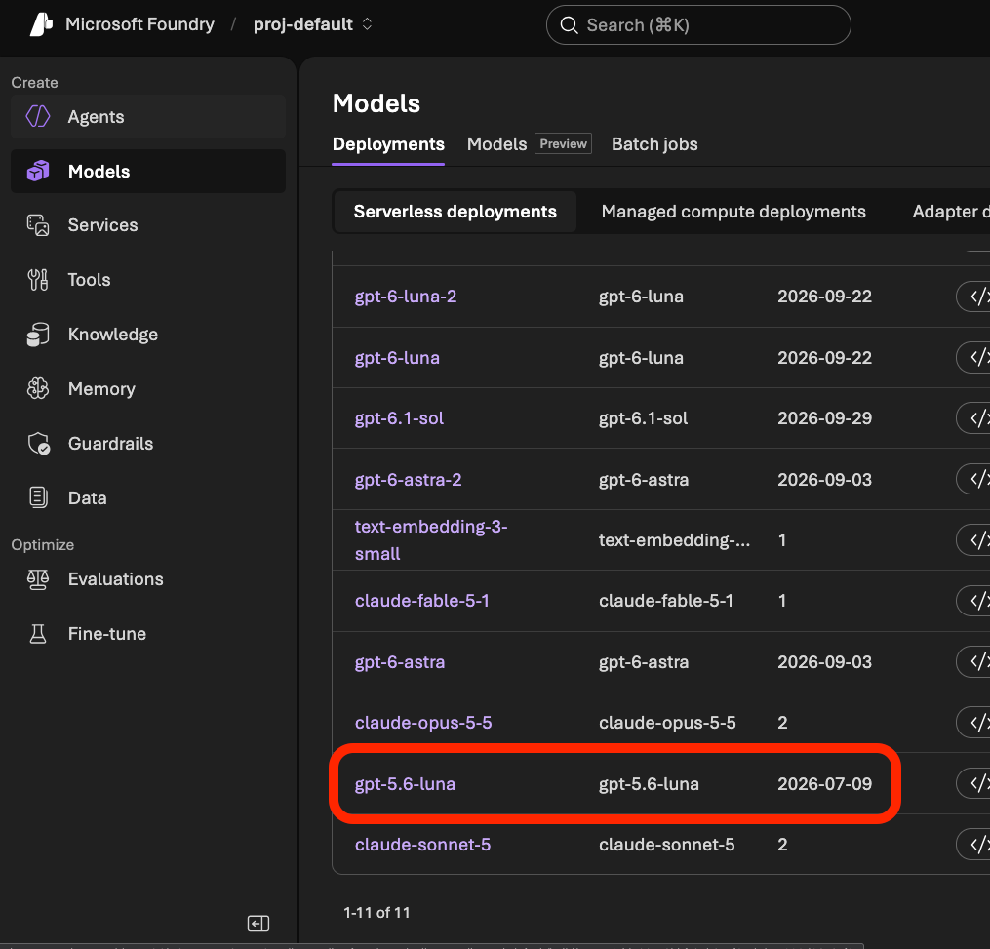Open the gpt-6.1-sol deployment link
This screenshot has width=990, height=949.
point(399,418)
